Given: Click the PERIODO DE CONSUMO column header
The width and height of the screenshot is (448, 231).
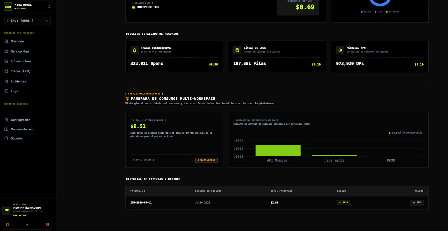Looking at the screenshot, I should [x=208, y=191].
